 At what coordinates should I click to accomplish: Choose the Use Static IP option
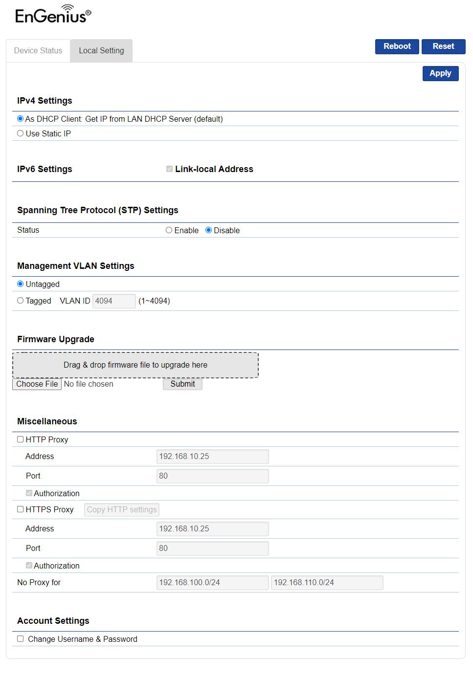click(21, 133)
